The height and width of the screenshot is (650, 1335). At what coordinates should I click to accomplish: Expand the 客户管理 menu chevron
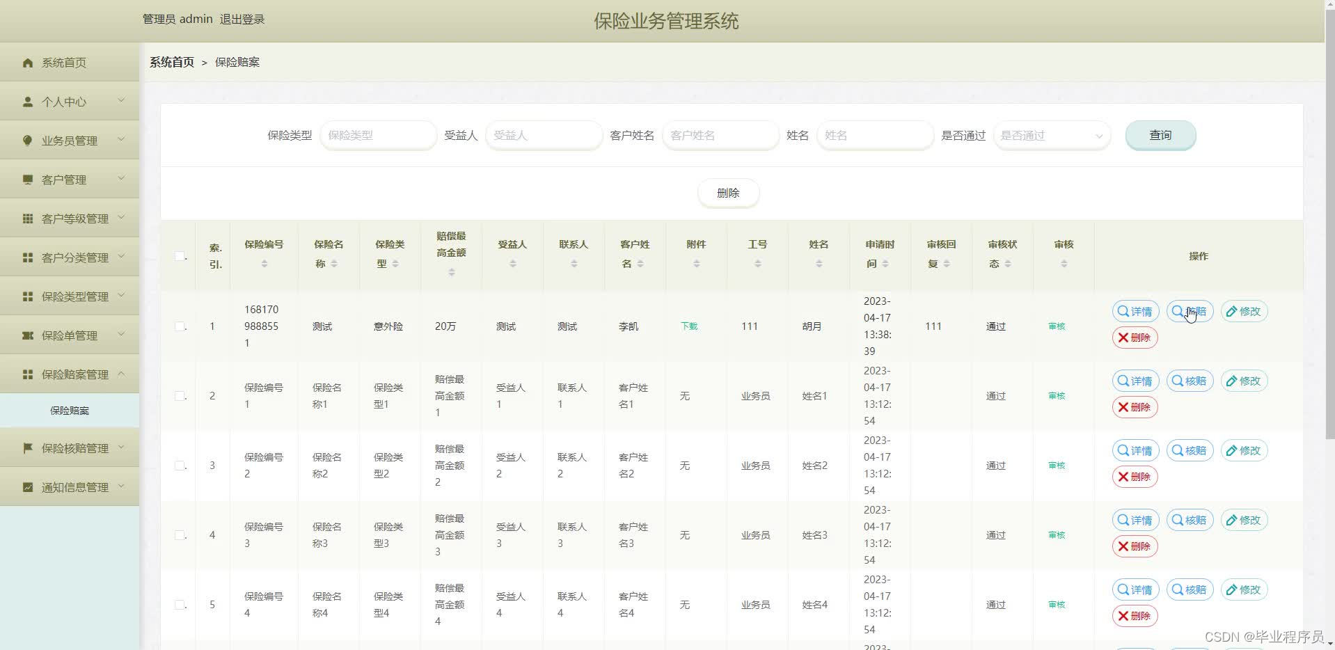click(121, 179)
